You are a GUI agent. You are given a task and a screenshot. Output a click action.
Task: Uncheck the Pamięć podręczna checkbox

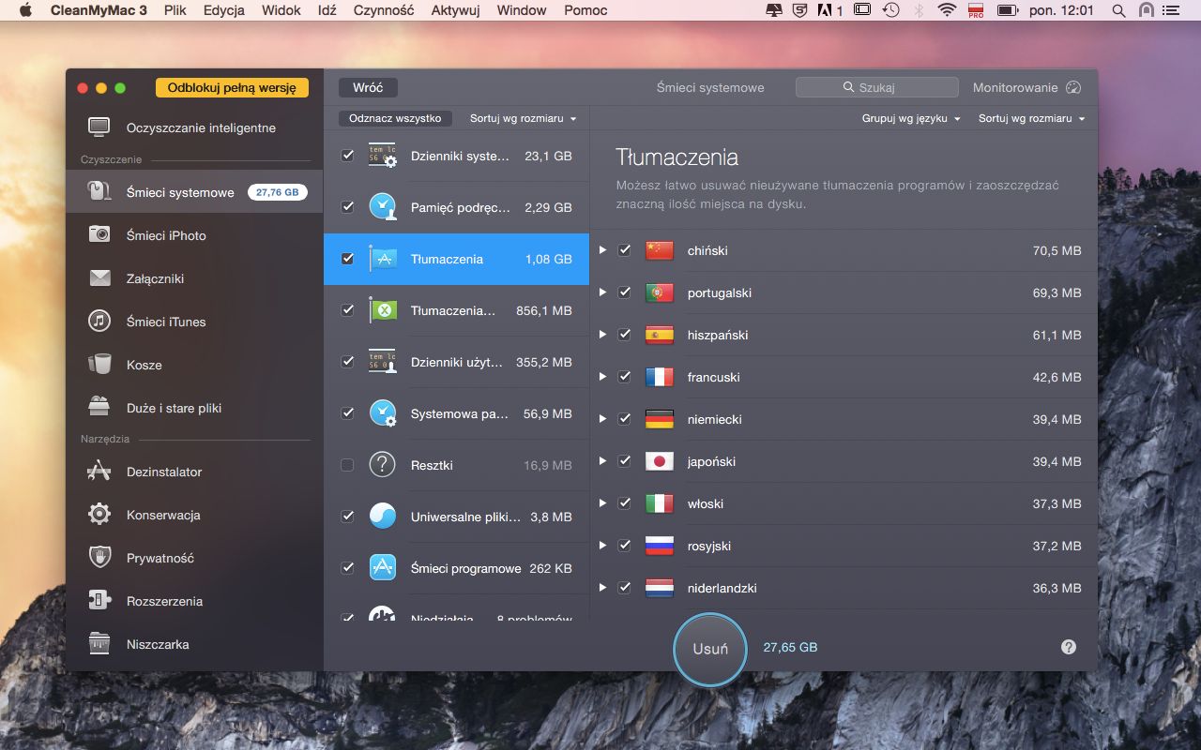coord(347,207)
